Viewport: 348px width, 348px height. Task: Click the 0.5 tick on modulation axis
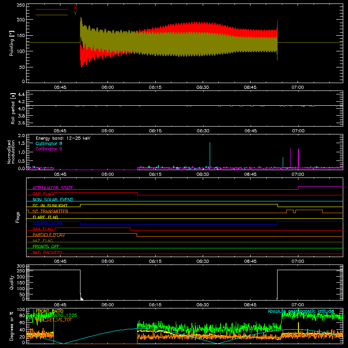coord(21,161)
